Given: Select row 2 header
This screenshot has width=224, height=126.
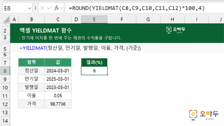Looking at the screenshot, I should [5, 31].
